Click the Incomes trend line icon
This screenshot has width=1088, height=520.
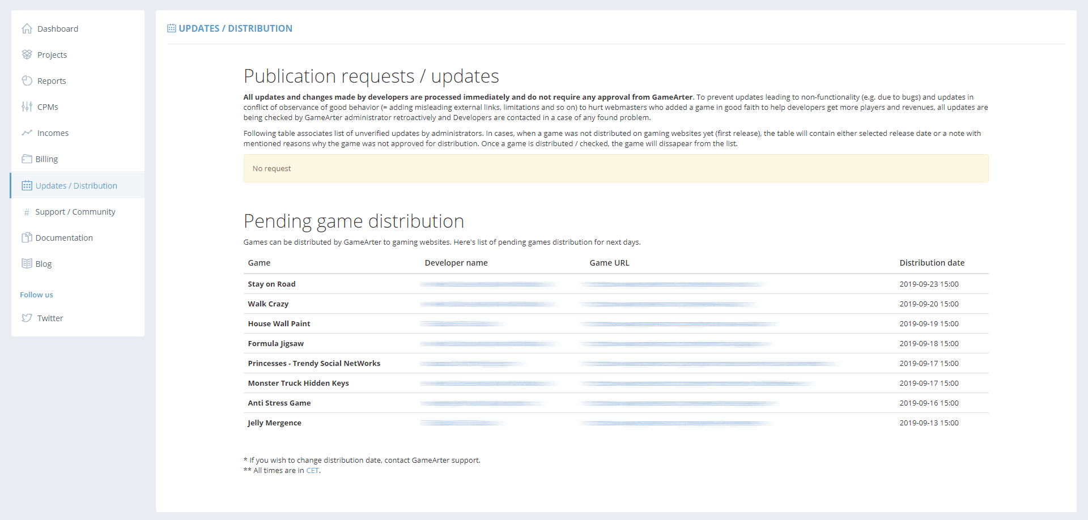[27, 133]
